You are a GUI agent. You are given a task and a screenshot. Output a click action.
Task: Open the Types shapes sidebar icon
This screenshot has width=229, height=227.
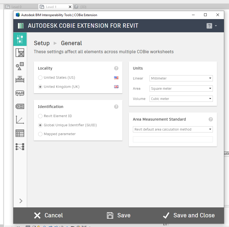pyautogui.click(x=20, y=66)
